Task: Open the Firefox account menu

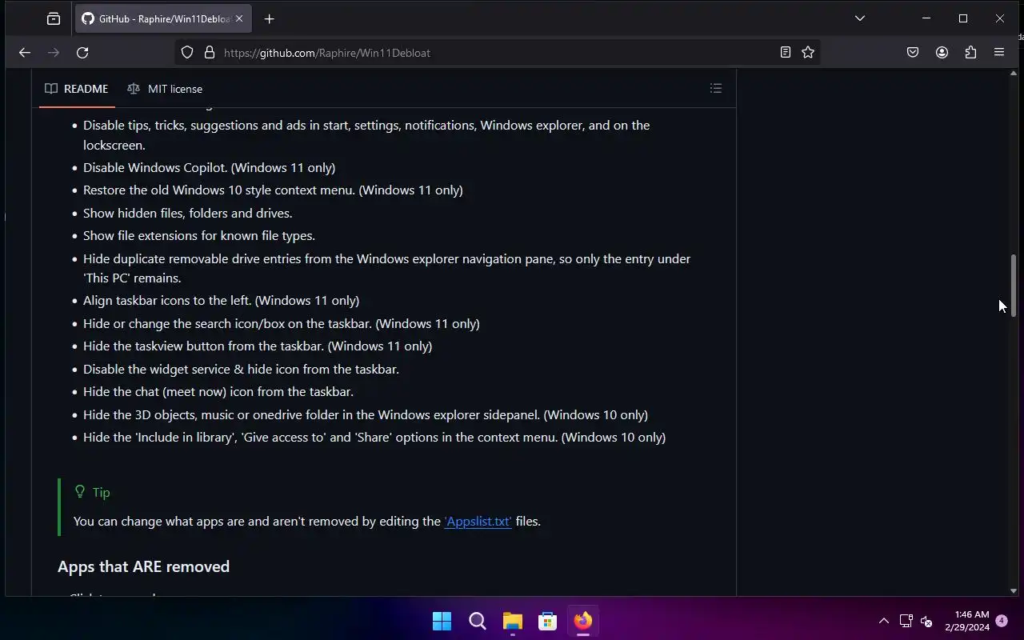Action: [x=942, y=53]
